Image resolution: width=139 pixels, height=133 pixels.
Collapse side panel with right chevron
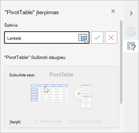(x=131, y=13)
